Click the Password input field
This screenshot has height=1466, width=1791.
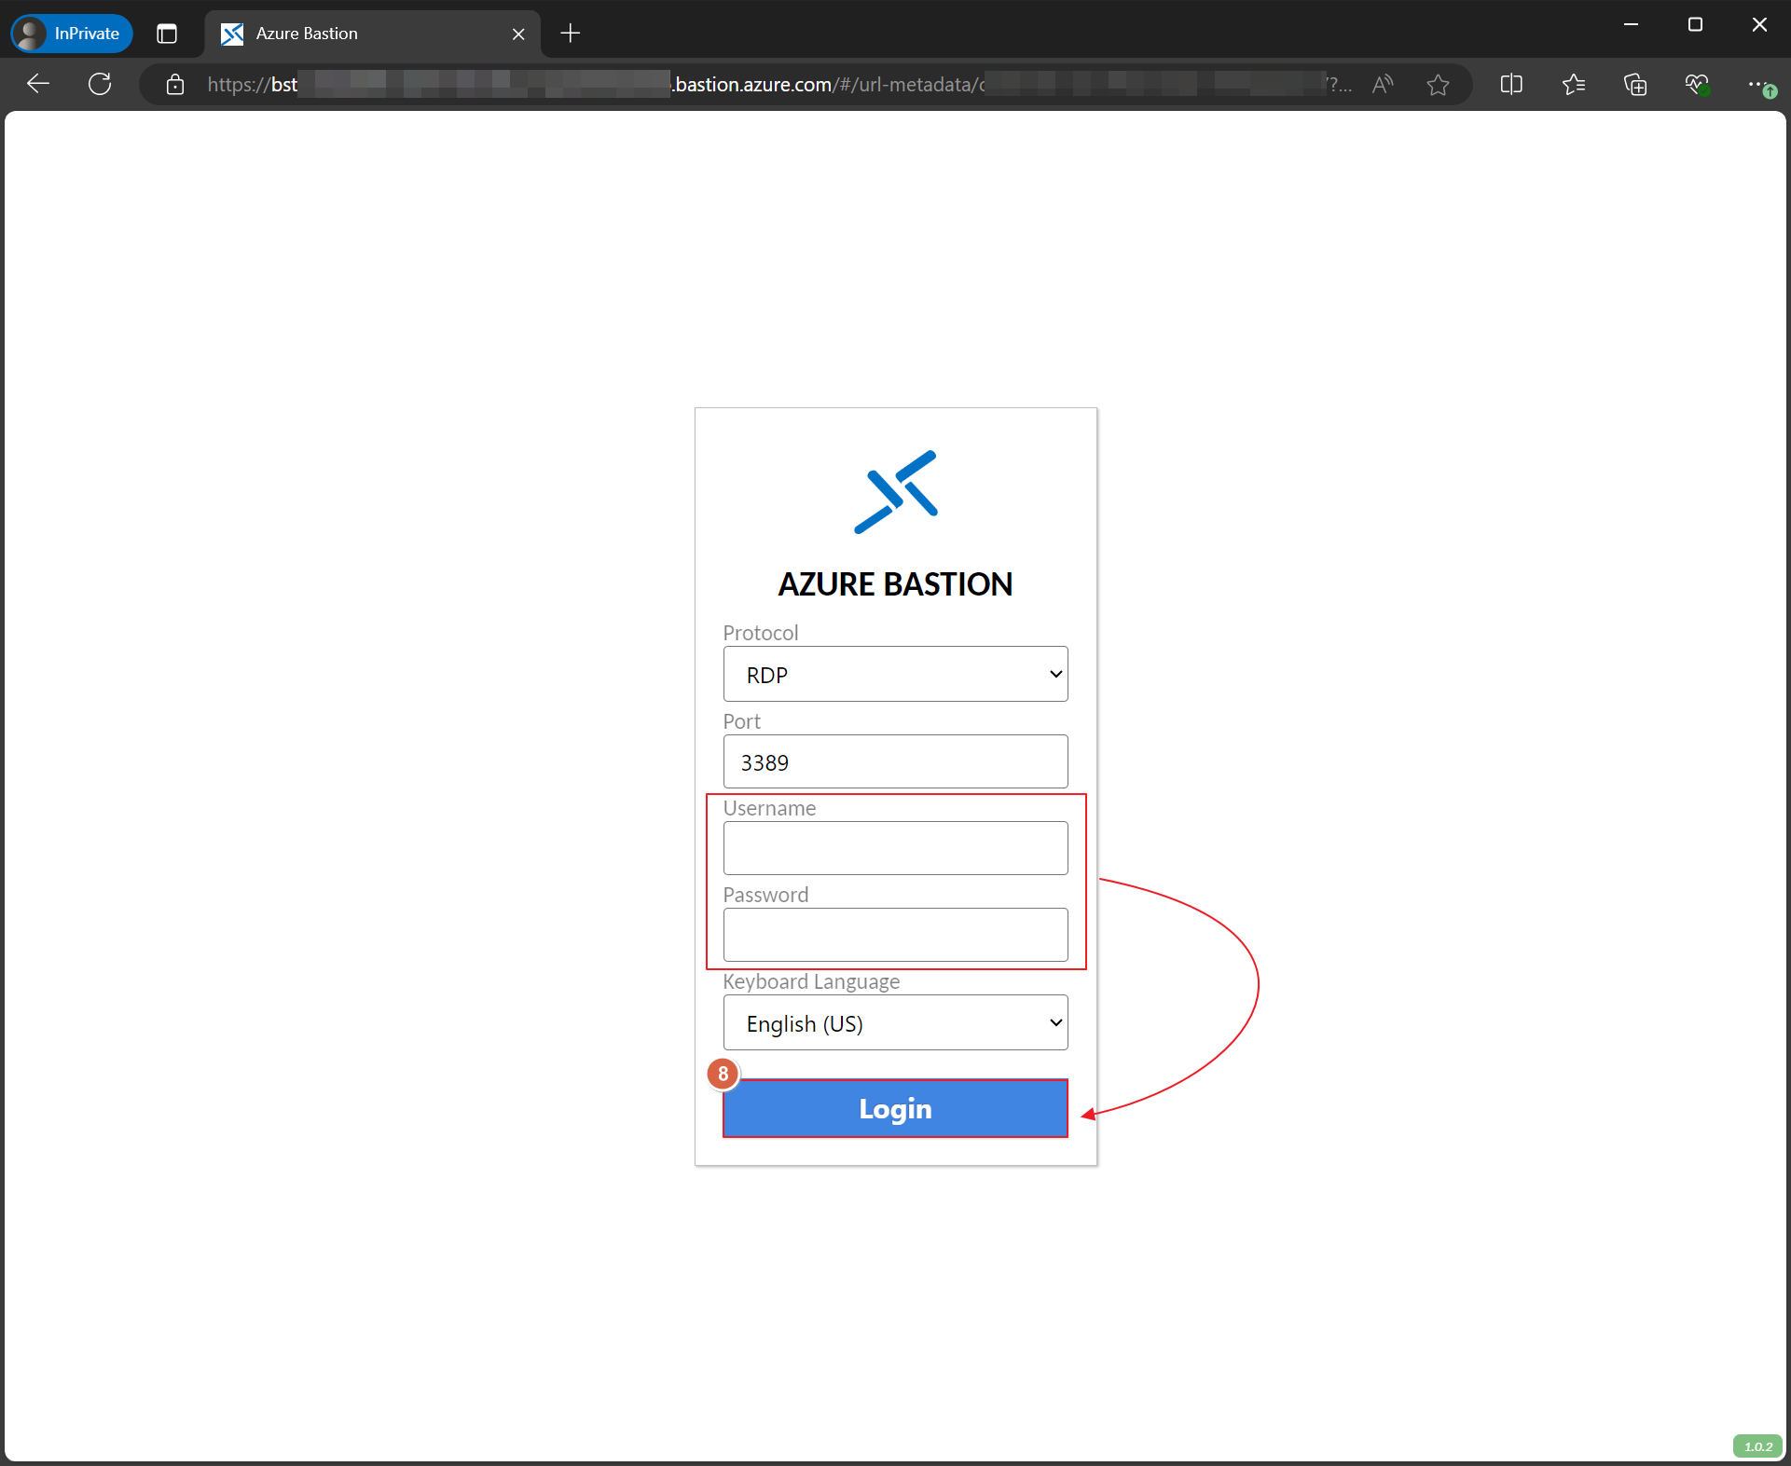[895, 935]
